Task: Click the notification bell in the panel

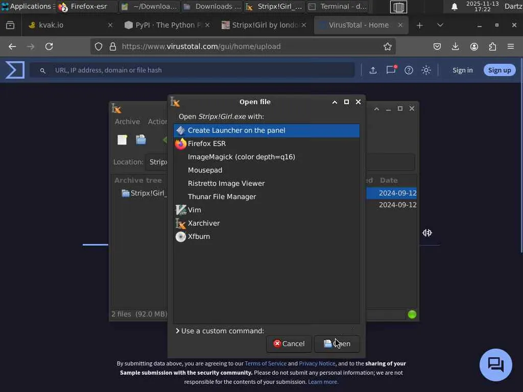Action: click(x=454, y=7)
